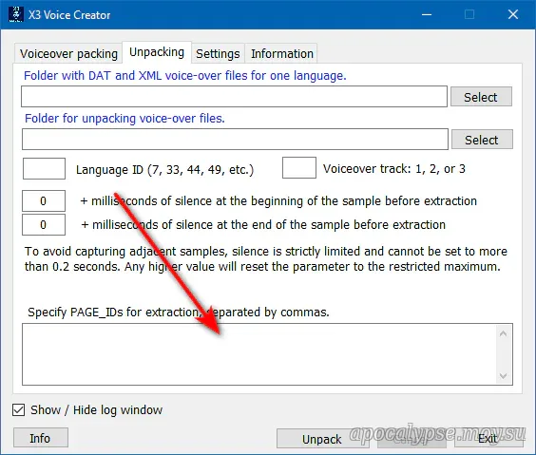Click Select for the DAT and XML folder

[481, 97]
